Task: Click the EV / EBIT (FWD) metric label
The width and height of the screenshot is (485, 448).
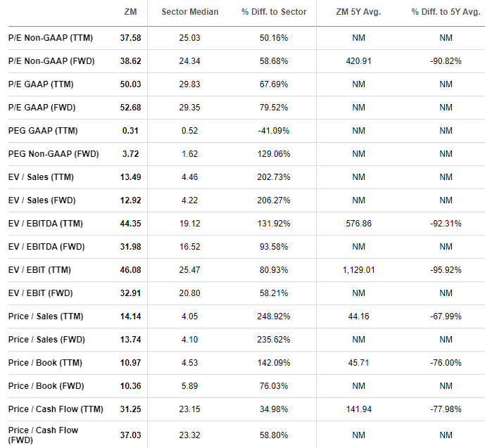Action: [41, 293]
